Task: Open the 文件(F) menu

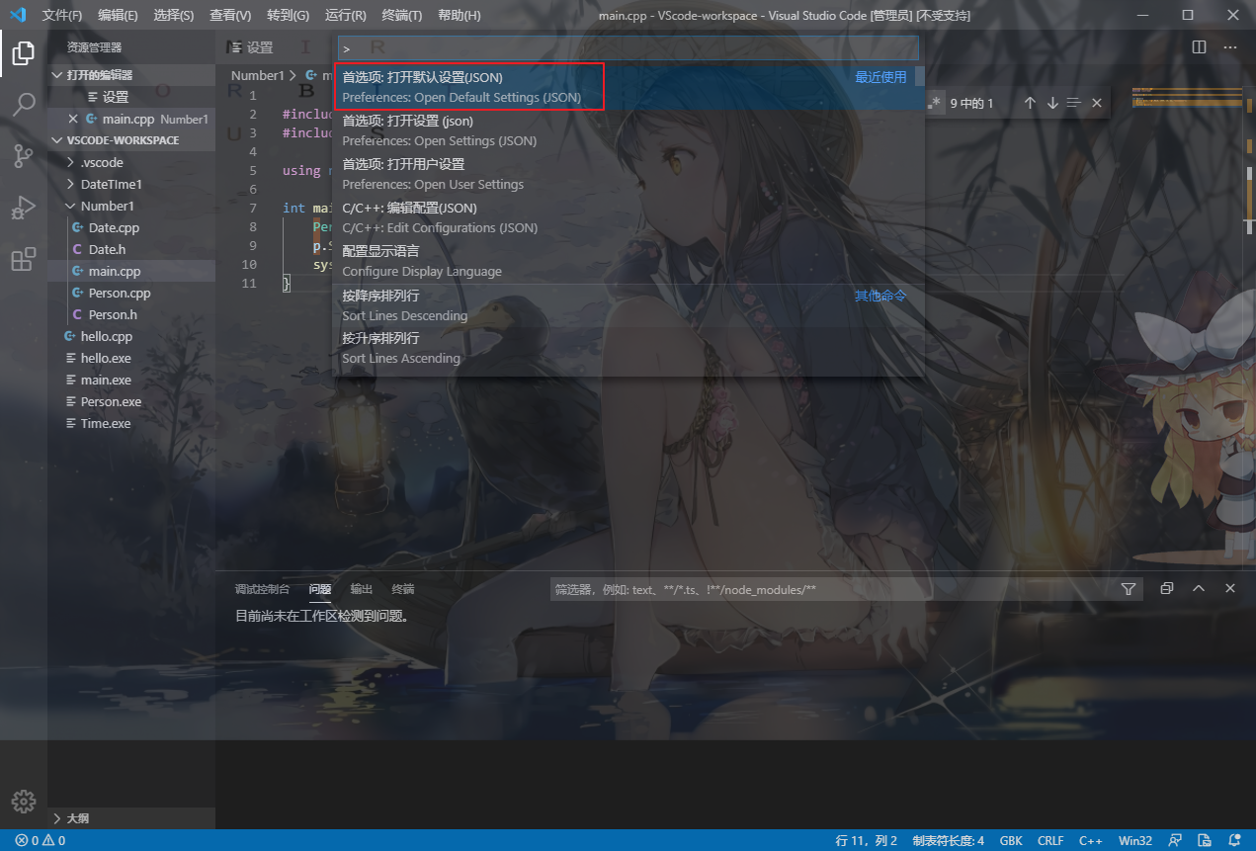Action: pyautogui.click(x=62, y=16)
